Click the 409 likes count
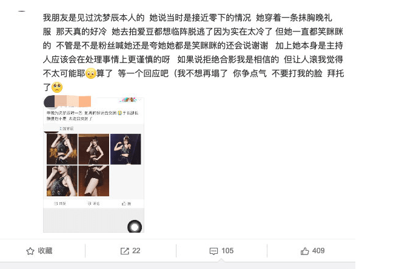Screen dimensions: 416x269 pyautogui.click(x=318, y=251)
